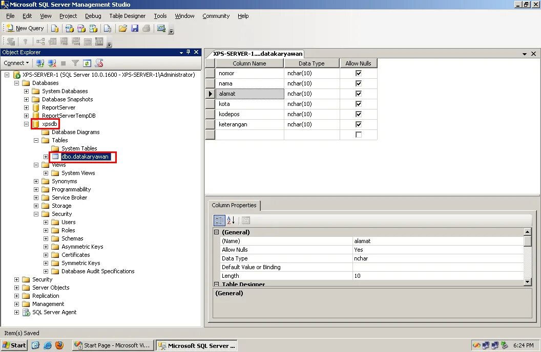Launch Internet Explorer from quick launch
The image size is (541, 352).
coord(48,345)
